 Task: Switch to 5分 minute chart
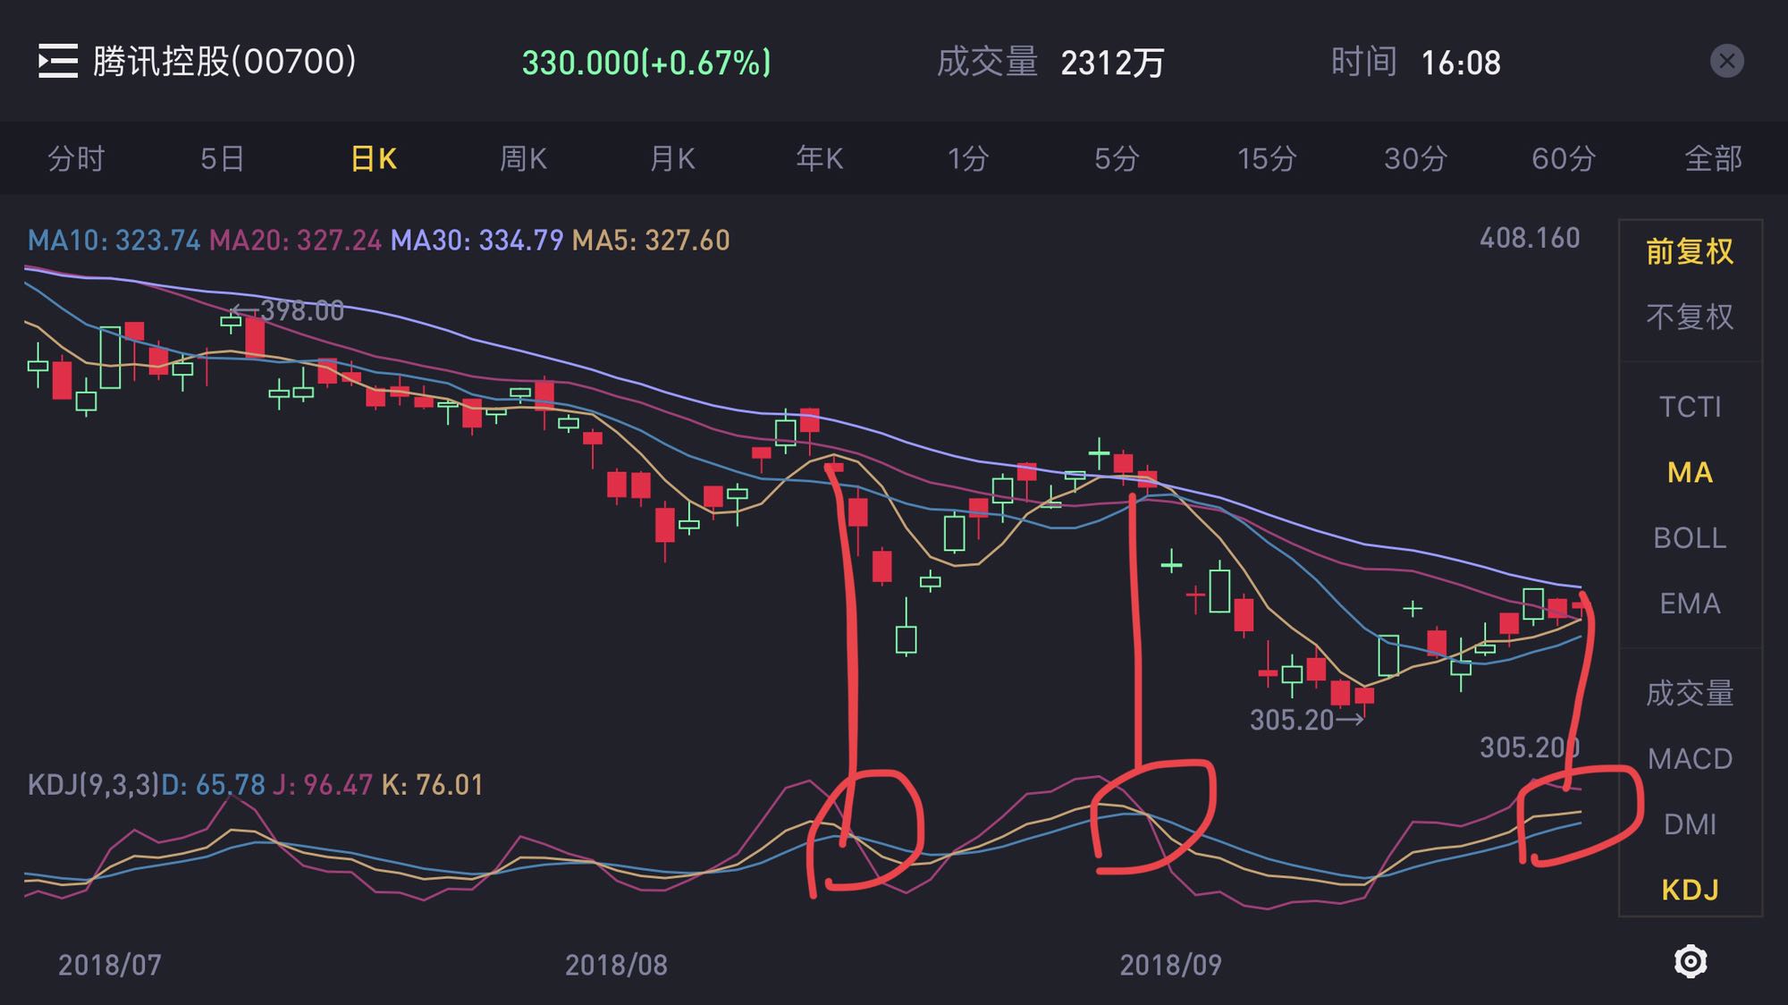pyautogui.click(x=1117, y=159)
